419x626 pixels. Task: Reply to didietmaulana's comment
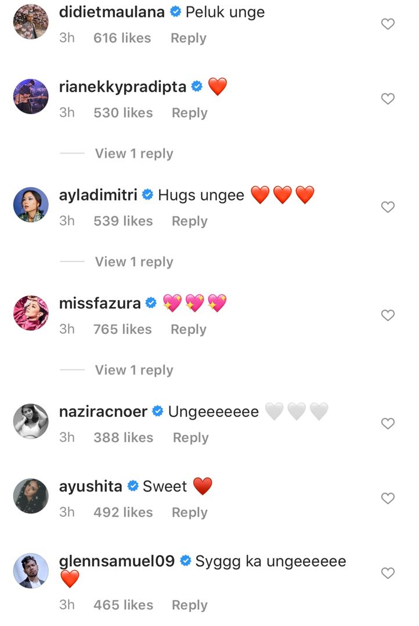(189, 38)
